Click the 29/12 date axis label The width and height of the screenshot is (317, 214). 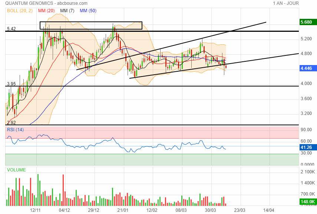point(93,210)
